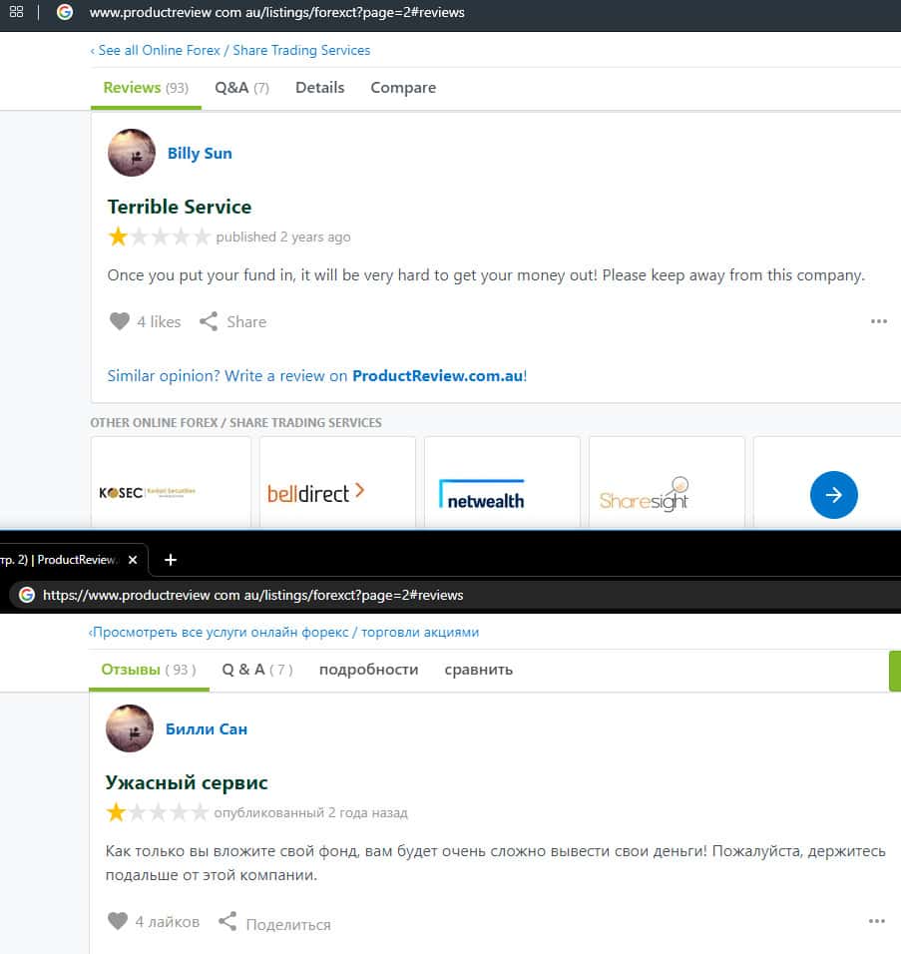The width and height of the screenshot is (901, 954).
Task: Click the share icon next to Поделиться
Action: pyautogui.click(x=227, y=921)
